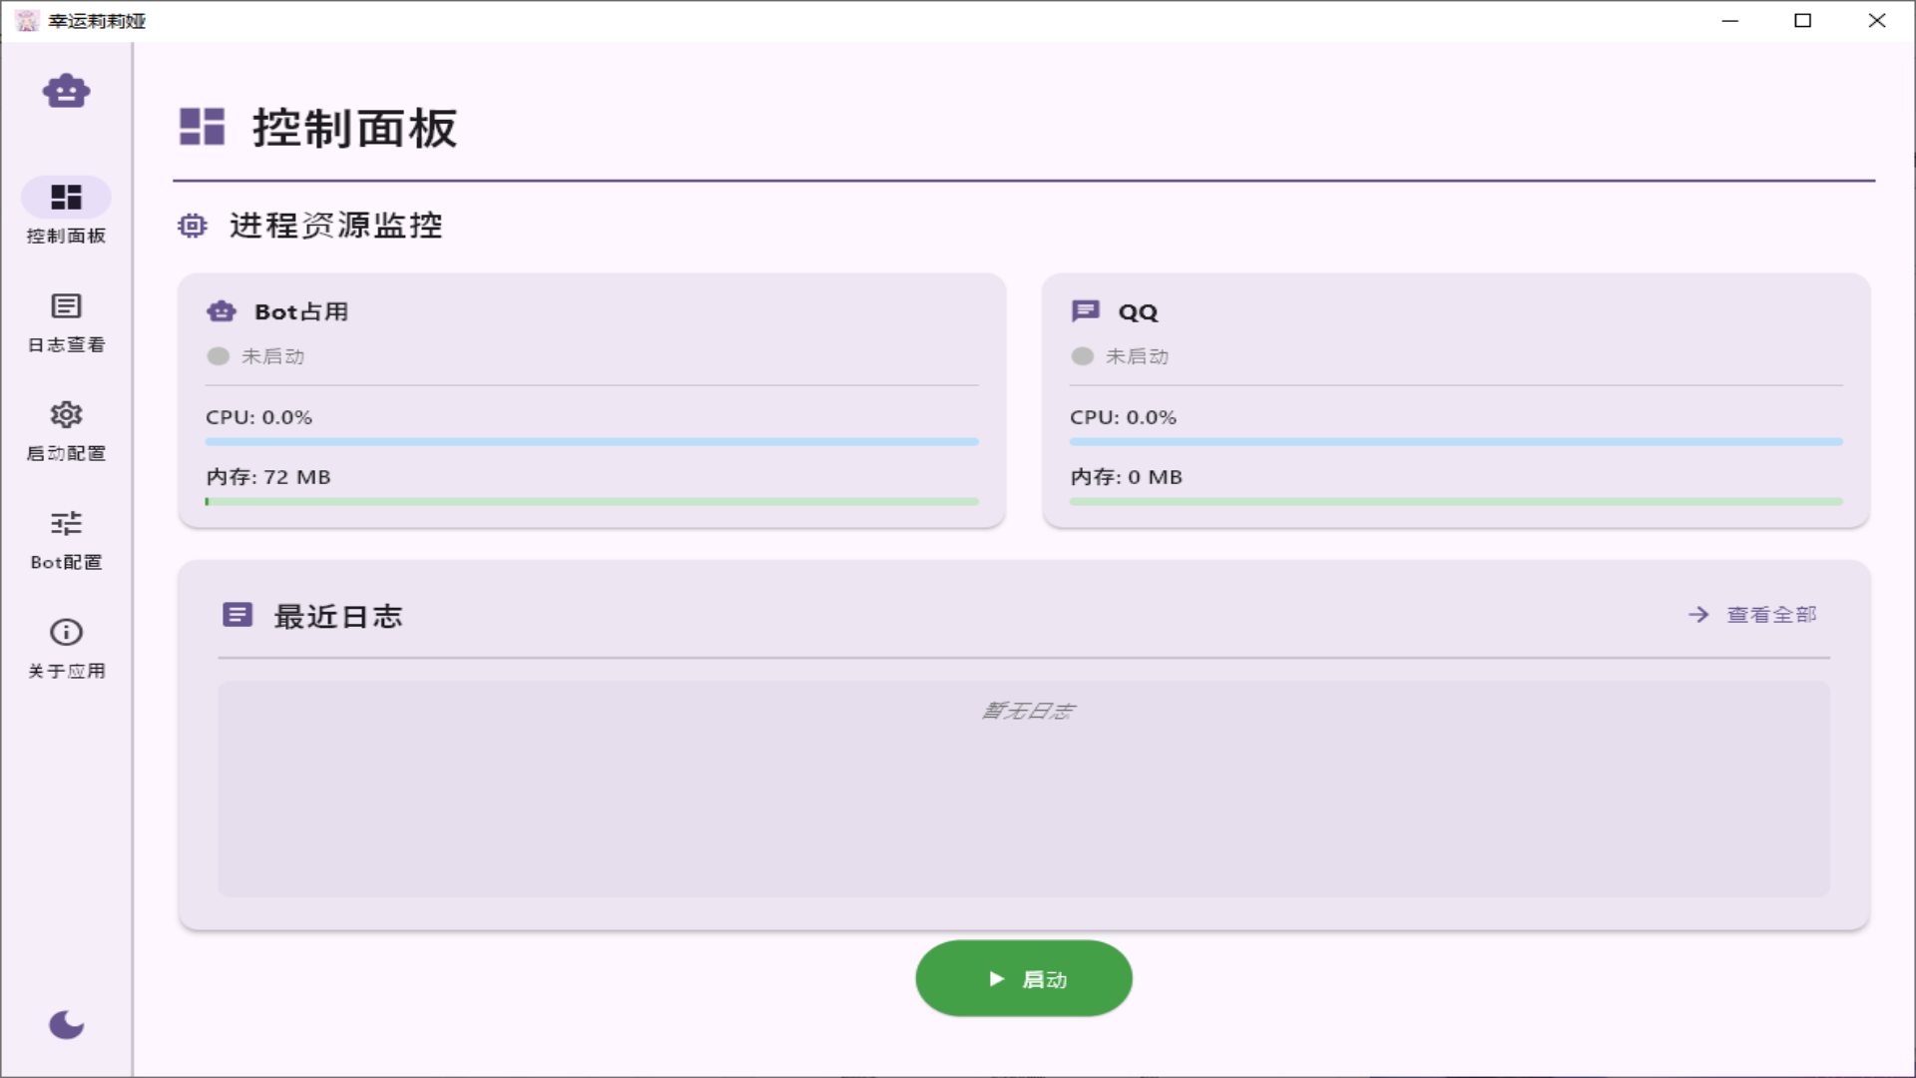This screenshot has height=1078, width=1916.
Task: Click the 最近日志 document icon
Action: pyautogui.click(x=238, y=615)
